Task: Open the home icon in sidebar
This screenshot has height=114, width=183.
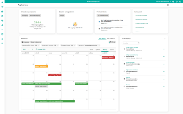Action: 2,2
